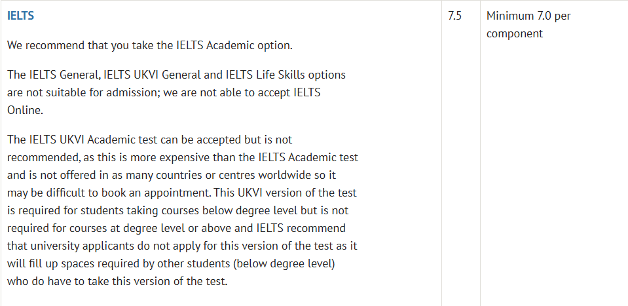Click the 7.5 score cell
This screenshot has height=306, width=628.
[454, 16]
